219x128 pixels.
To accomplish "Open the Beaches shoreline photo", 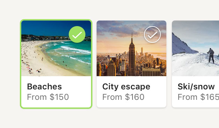I will pos(56,48).
